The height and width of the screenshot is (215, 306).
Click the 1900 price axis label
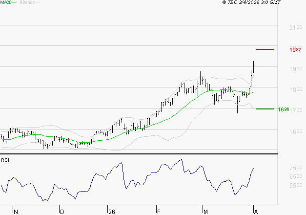pos(296,69)
